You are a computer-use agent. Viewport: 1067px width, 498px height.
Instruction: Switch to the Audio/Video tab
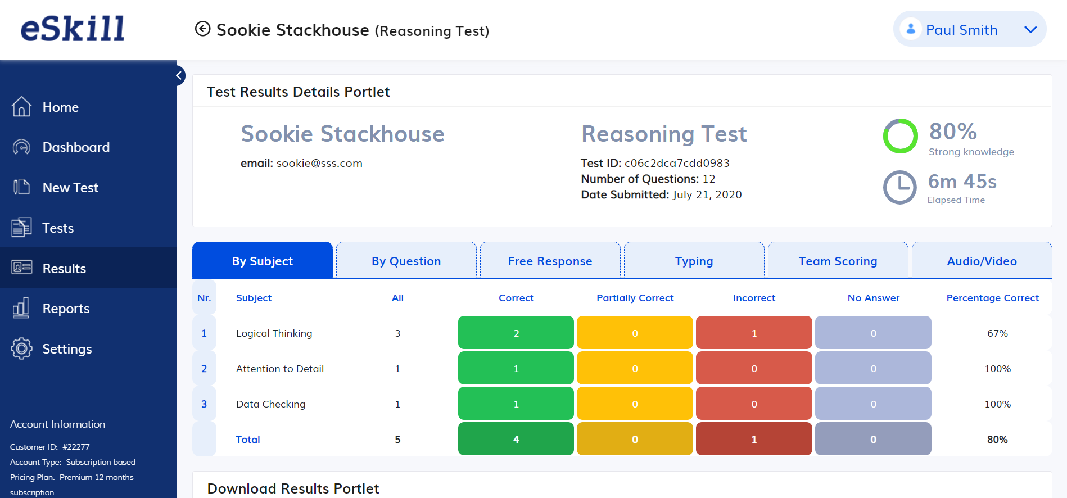click(x=982, y=261)
